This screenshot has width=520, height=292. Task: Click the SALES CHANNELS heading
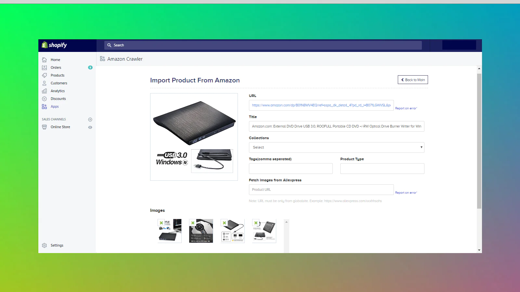(x=54, y=119)
